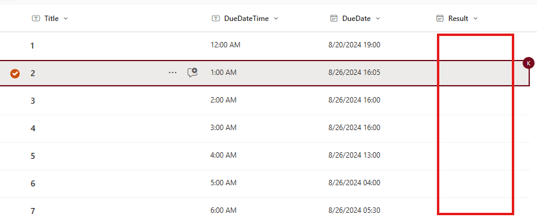537x220 pixels.
Task: Open the comment icon on row 2
Action: 192,73
